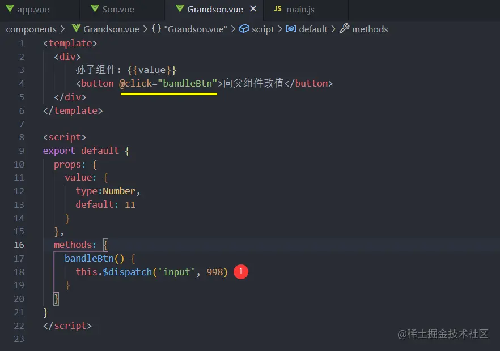Click the 孙子组件 text on line 3
The width and height of the screenshot is (500, 351).
tap(96, 70)
